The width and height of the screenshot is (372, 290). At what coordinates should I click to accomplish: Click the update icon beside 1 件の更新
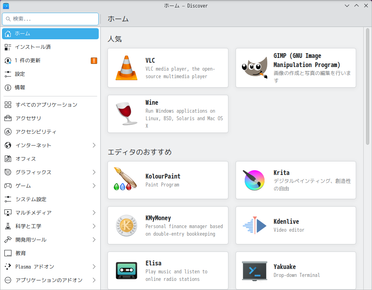8,61
